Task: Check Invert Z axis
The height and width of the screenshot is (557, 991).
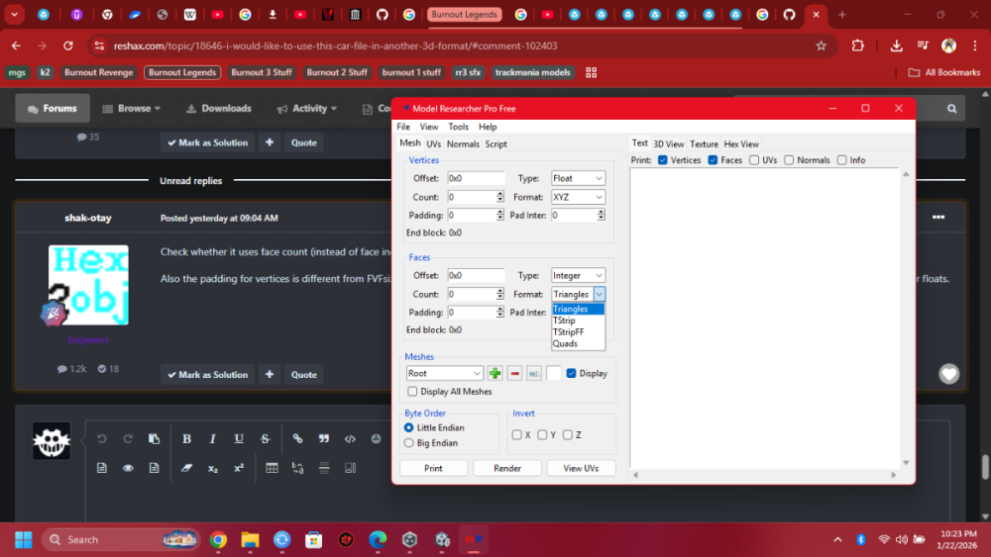Action: [x=568, y=434]
